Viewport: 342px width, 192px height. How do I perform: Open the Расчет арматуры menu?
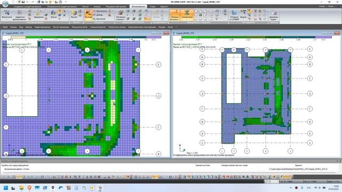pos(61,27)
